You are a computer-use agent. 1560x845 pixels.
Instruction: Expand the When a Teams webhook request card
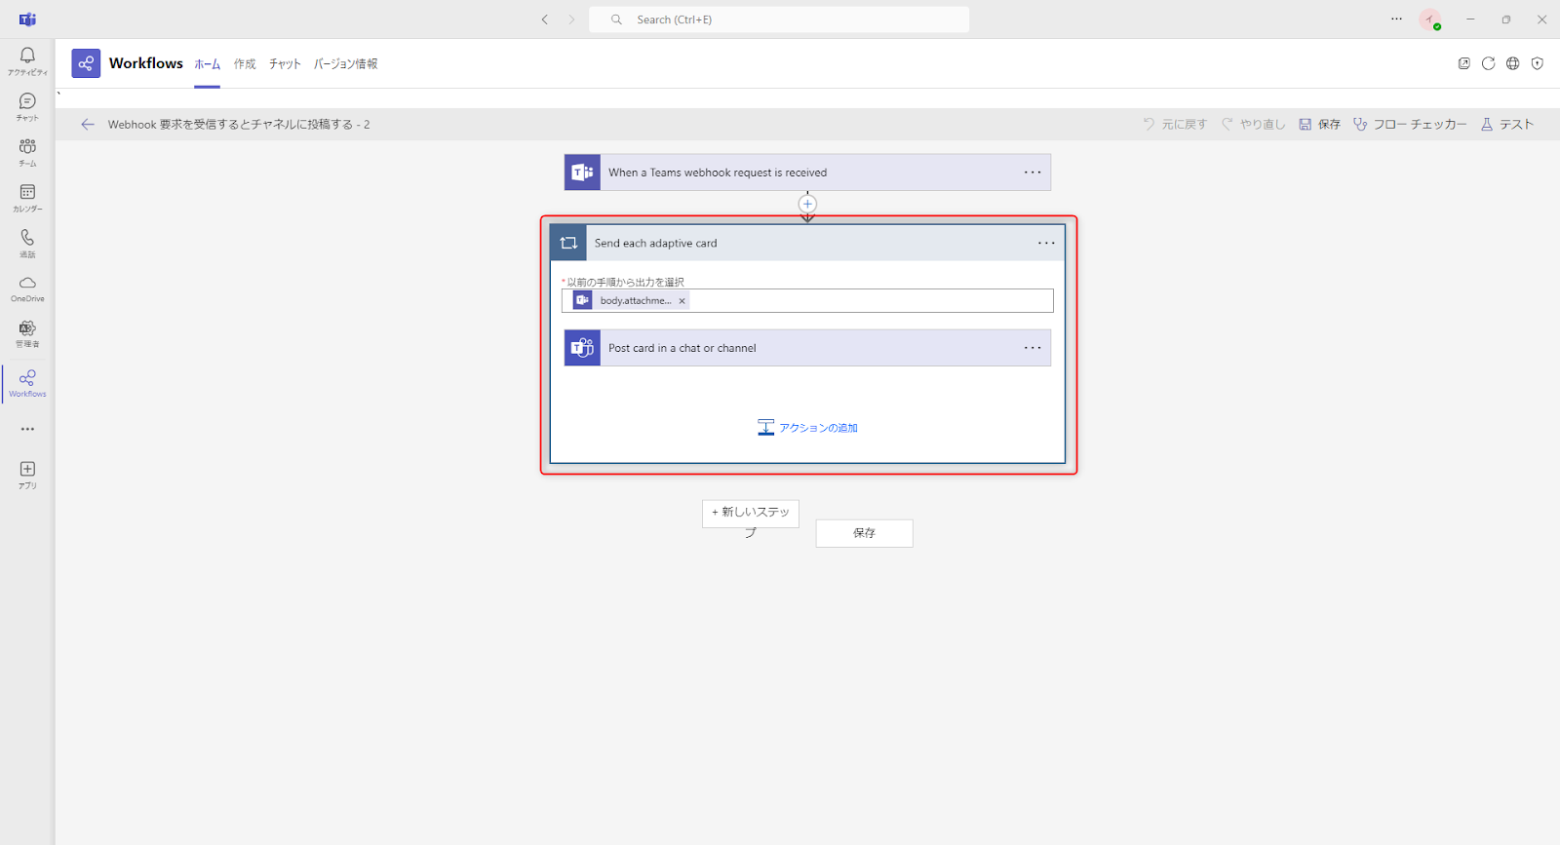(x=807, y=173)
